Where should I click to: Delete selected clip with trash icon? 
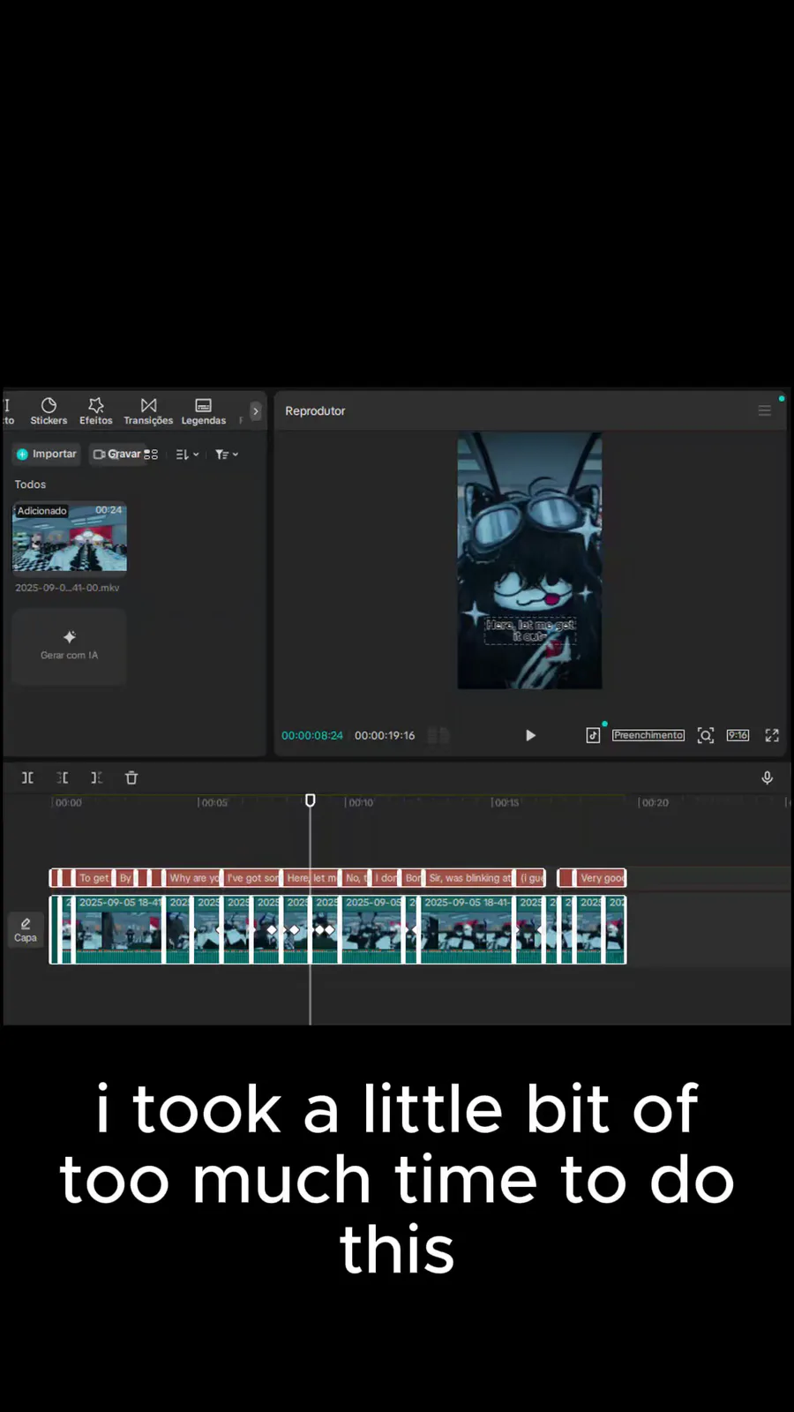tap(131, 777)
